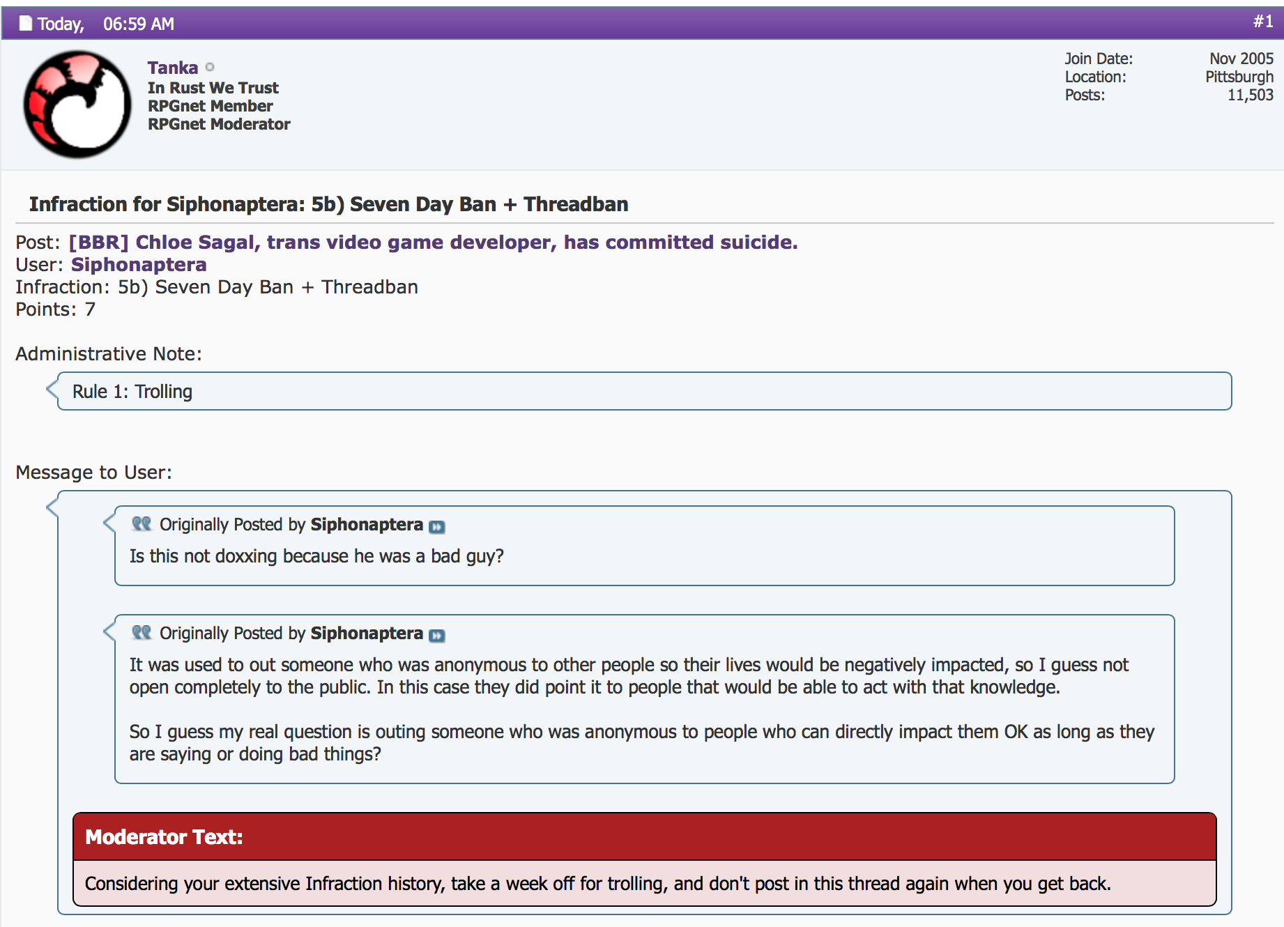Click the 'So I guess my real question' paragraph
1284x927 pixels.
642,743
